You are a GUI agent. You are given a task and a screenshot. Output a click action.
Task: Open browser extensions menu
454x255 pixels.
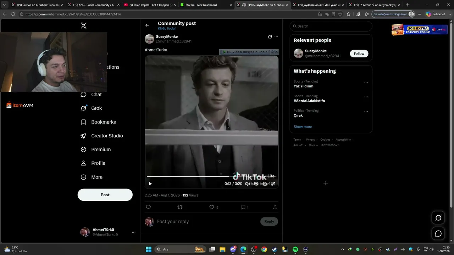pyautogui.click(x=349, y=14)
